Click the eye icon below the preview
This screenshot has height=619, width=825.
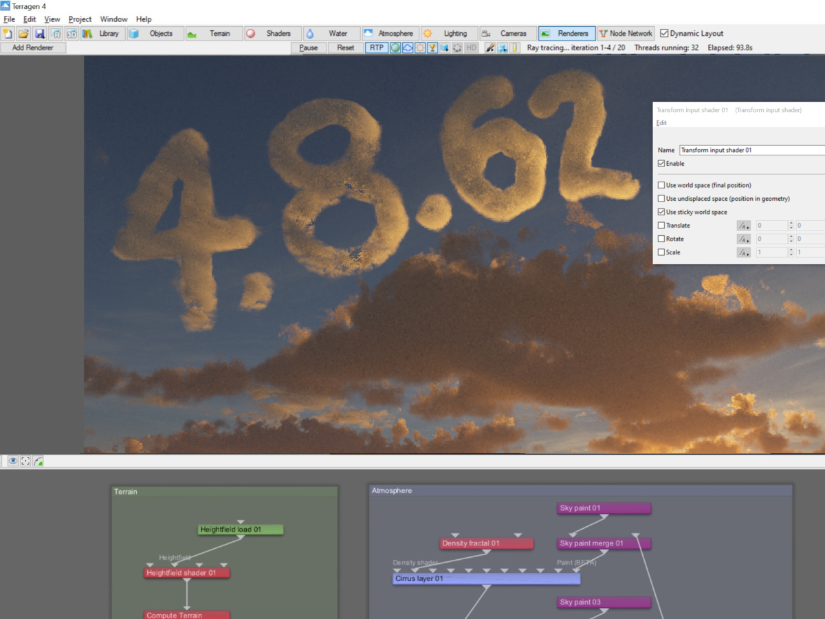coord(13,461)
